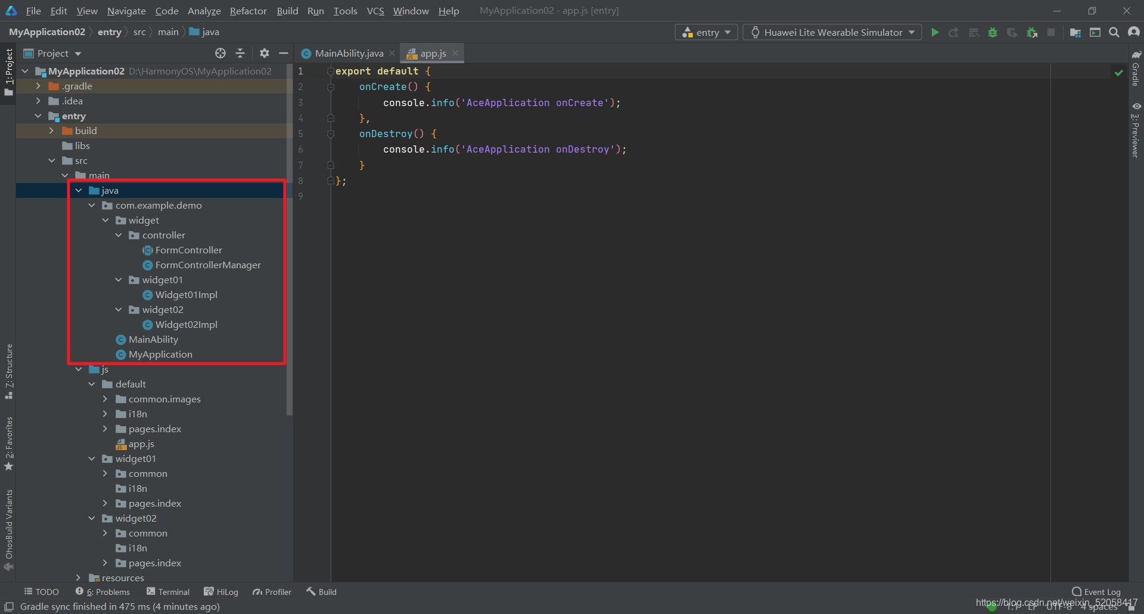Image resolution: width=1144 pixels, height=614 pixels.
Task: Click the green inspection checkmark in editor
Action: pos(1119,73)
